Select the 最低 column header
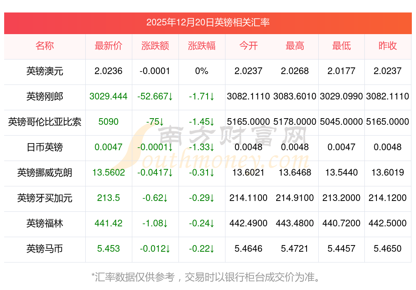This screenshot has width=416, height=290. coord(341,46)
